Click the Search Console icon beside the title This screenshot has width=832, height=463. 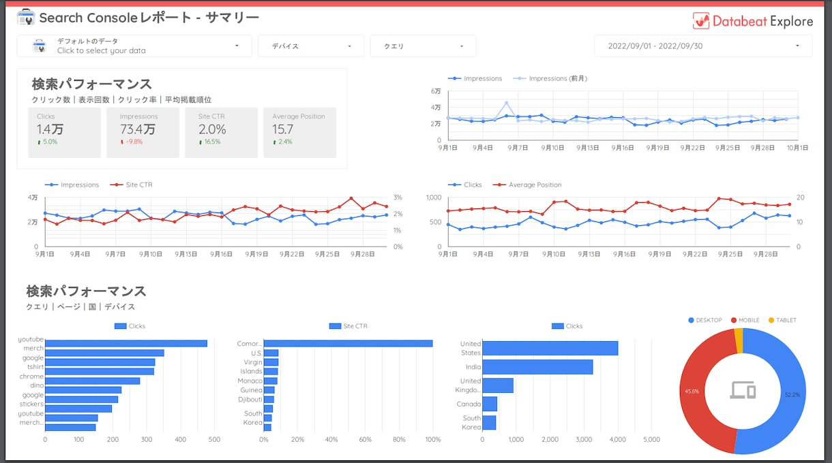(26, 17)
